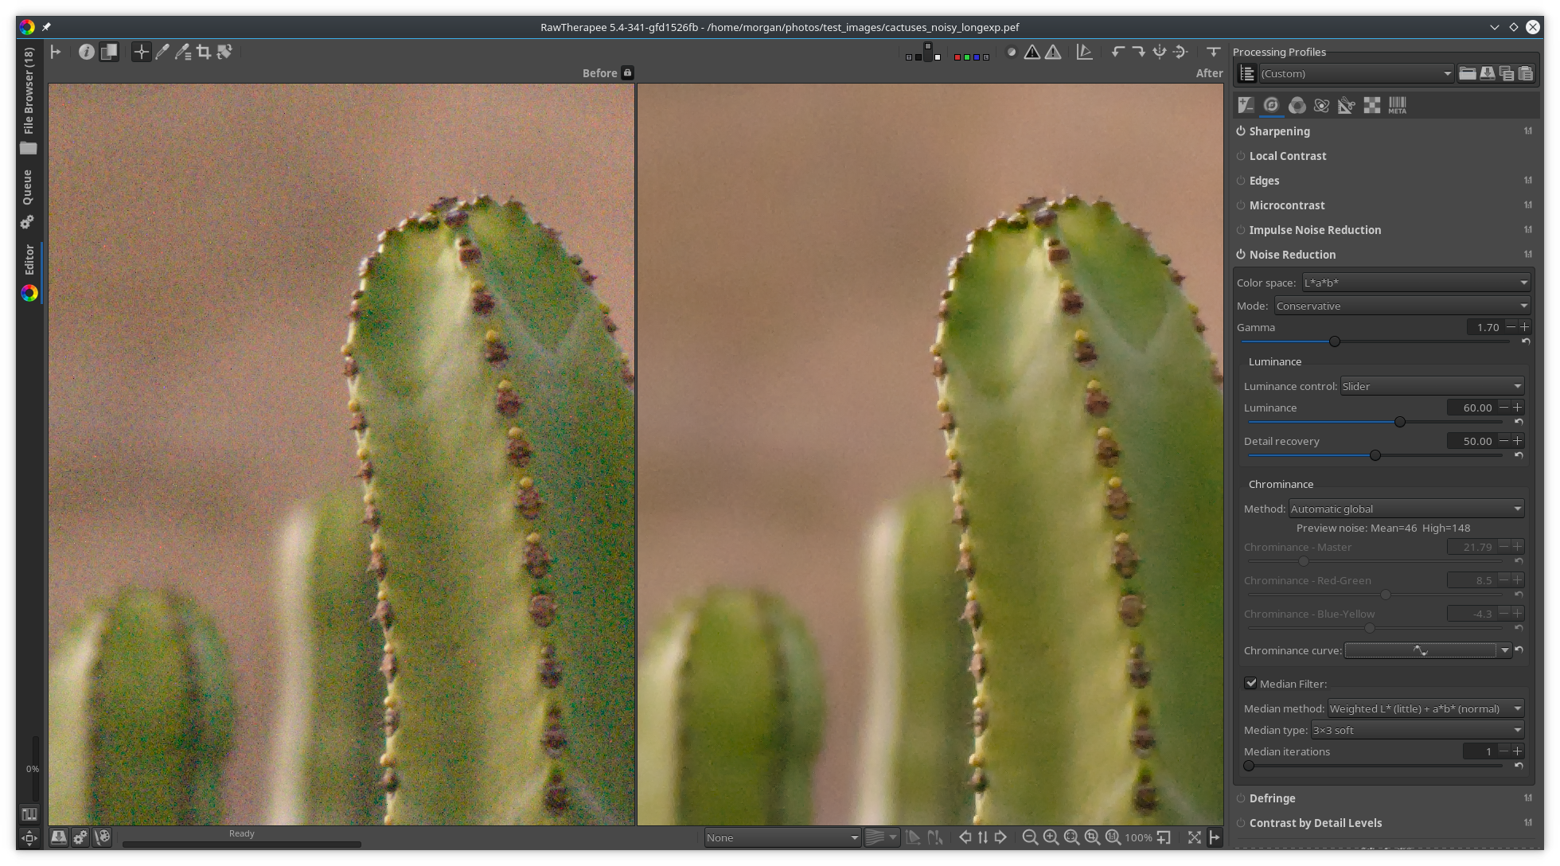This screenshot has width=1560, height=866.
Task: Rotate image left with toolbar arrow
Action: [1117, 53]
